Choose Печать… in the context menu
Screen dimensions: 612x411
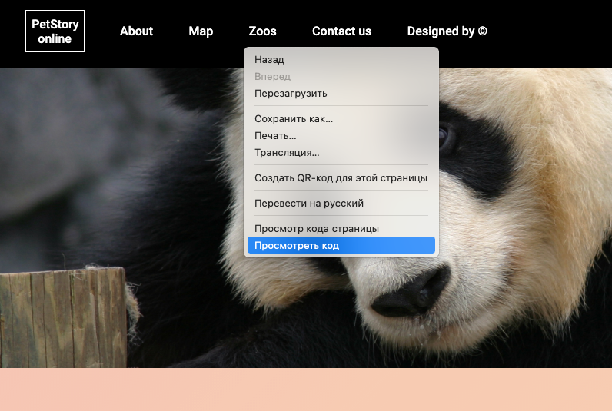[x=341, y=136]
